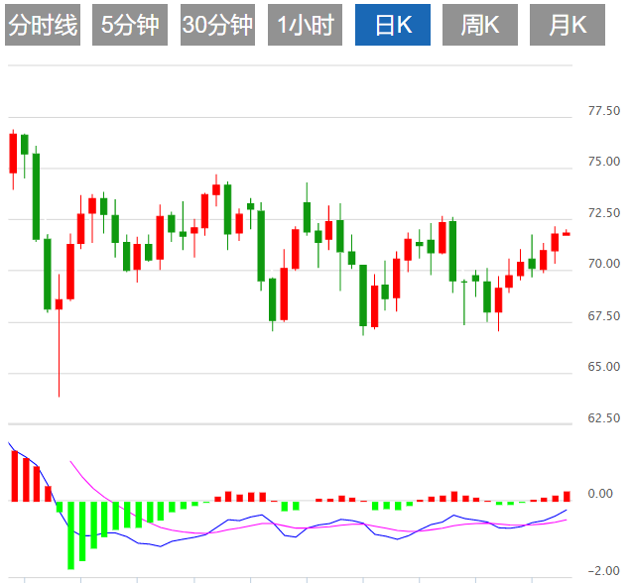The width and height of the screenshot is (633, 583).
Task: Click the 0.00 MACD axis label
Action: click(600, 494)
